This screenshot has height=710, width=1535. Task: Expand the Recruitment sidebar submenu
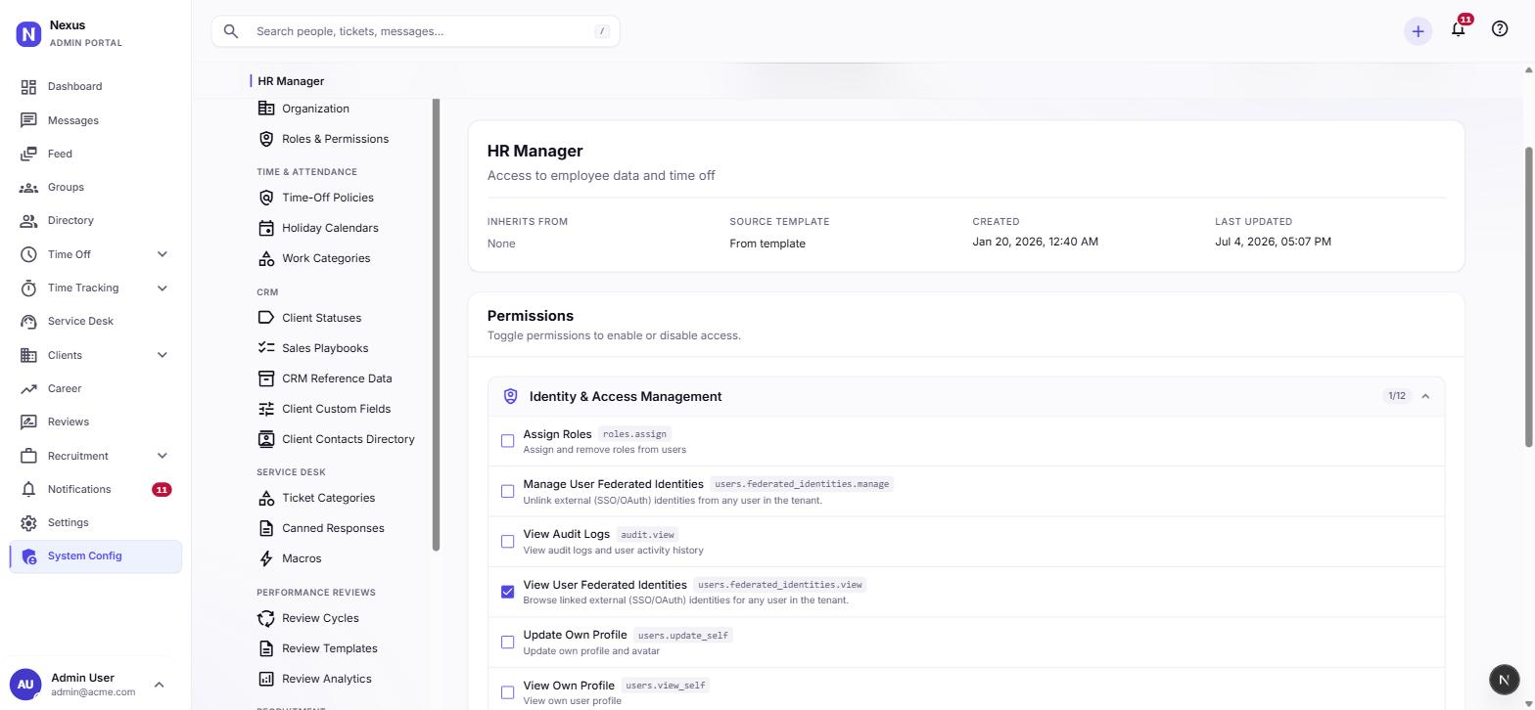point(162,456)
